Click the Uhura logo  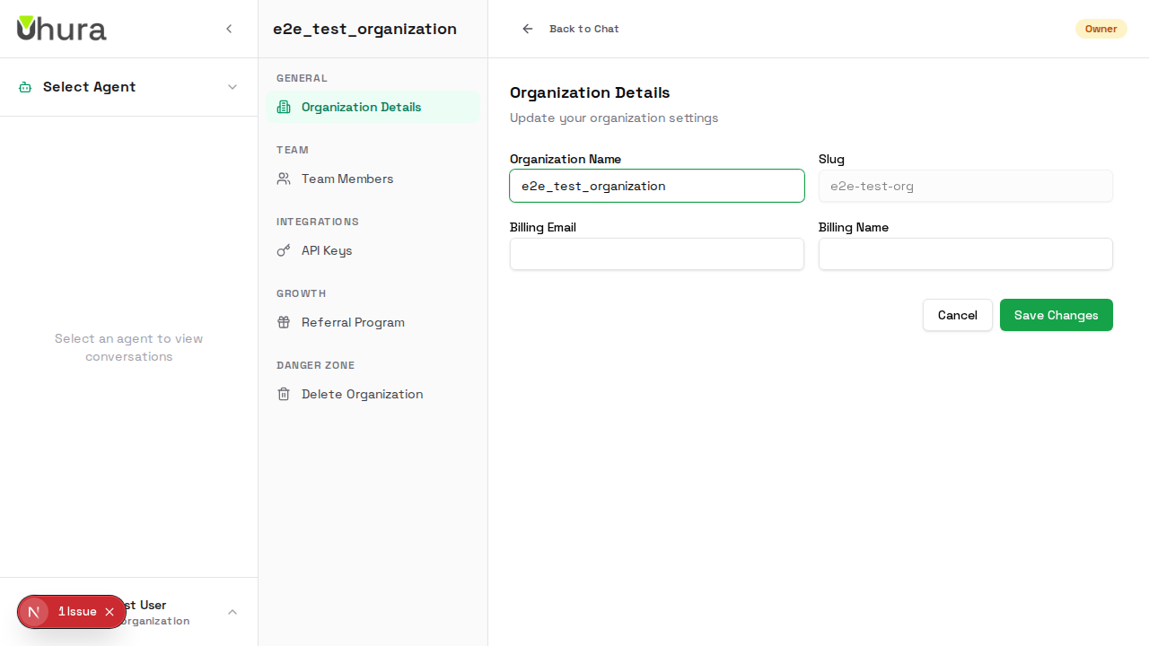61,28
